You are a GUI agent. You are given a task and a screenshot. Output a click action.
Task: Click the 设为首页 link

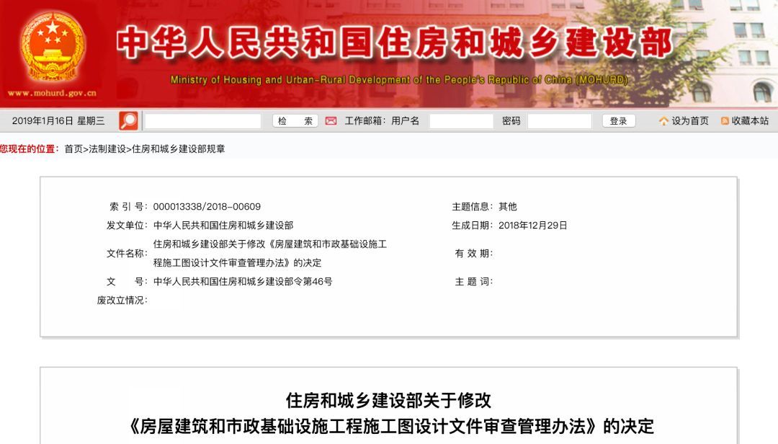pyautogui.click(x=689, y=120)
